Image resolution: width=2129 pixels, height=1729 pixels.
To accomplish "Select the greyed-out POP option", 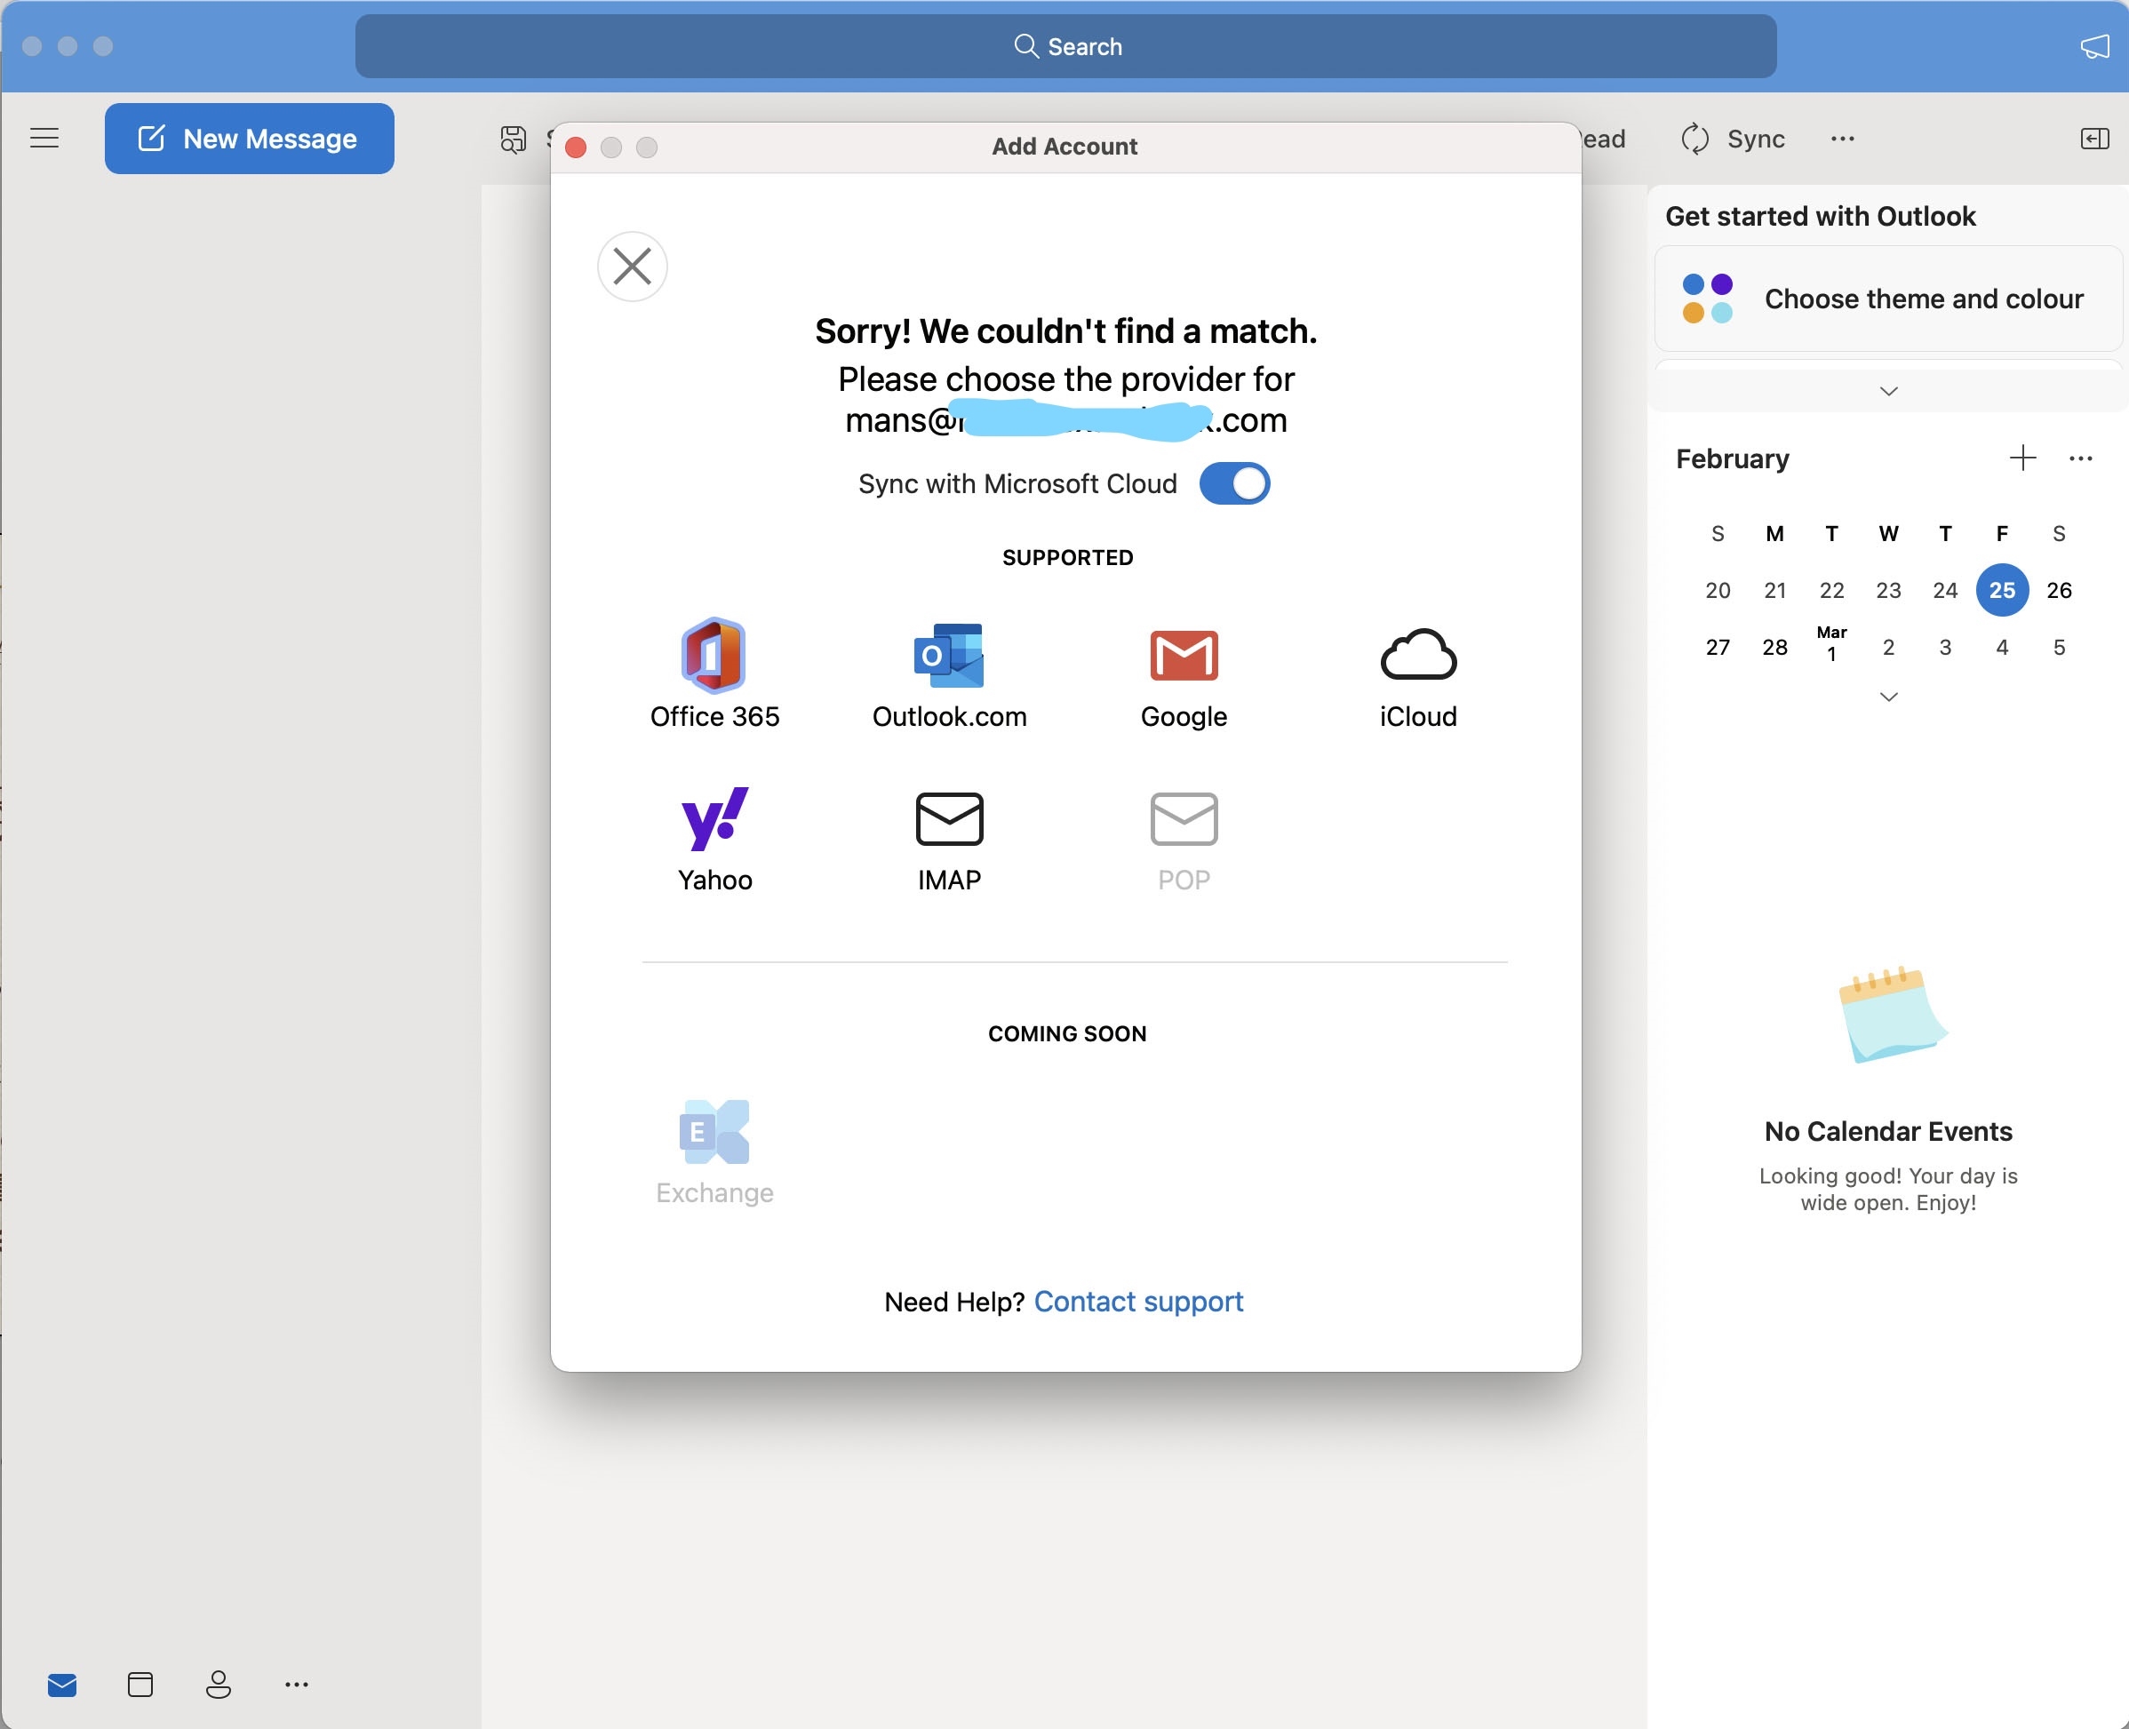I will (x=1183, y=818).
